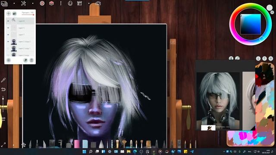Expand the system tray hidden icons chevron
This screenshot has height=155, width=276.
pos(224,152)
